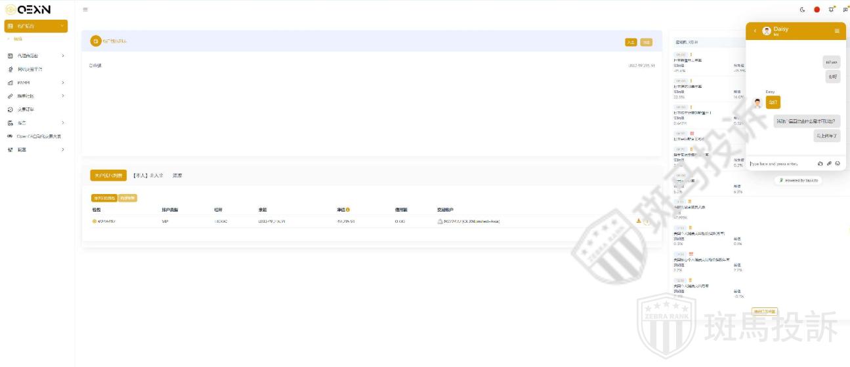The height and width of the screenshot is (367, 850).
Task: Switch to the second tab beside the active gold tab
Action: click(148, 176)
